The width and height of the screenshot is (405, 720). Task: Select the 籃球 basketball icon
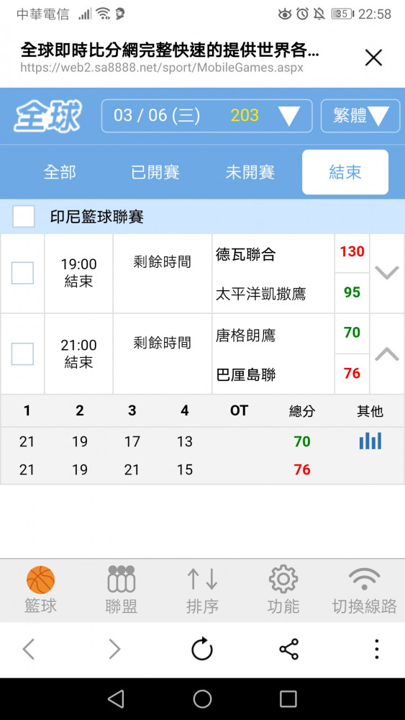[x=40, y=580]
